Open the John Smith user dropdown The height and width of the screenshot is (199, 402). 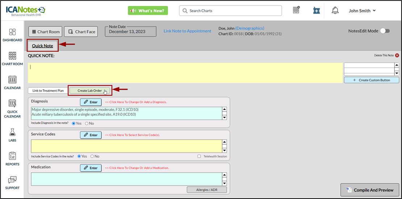point(362,11)
